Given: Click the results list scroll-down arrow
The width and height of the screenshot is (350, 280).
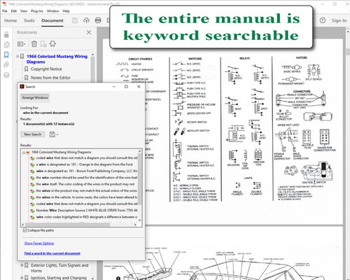Looking at the screenshot, I should (x=140, y=220).
